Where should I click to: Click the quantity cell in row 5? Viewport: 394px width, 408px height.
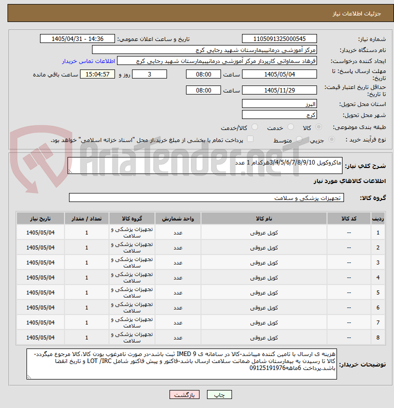point(86,292)
